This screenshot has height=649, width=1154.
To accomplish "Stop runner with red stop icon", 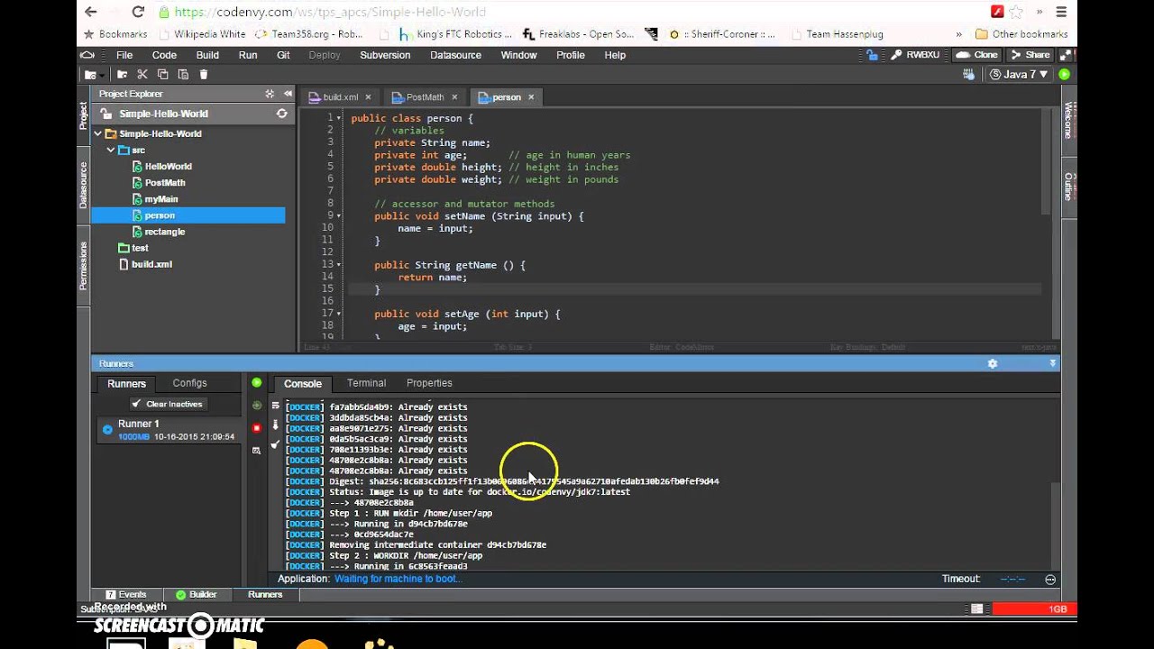I will coord(257,428).
